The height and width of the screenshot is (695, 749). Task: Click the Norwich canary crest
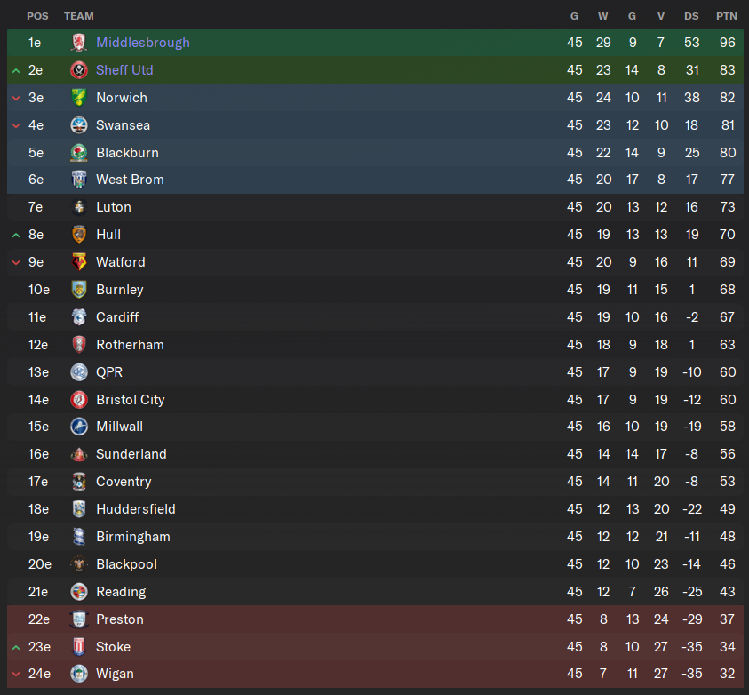click(x=79, y=98)
